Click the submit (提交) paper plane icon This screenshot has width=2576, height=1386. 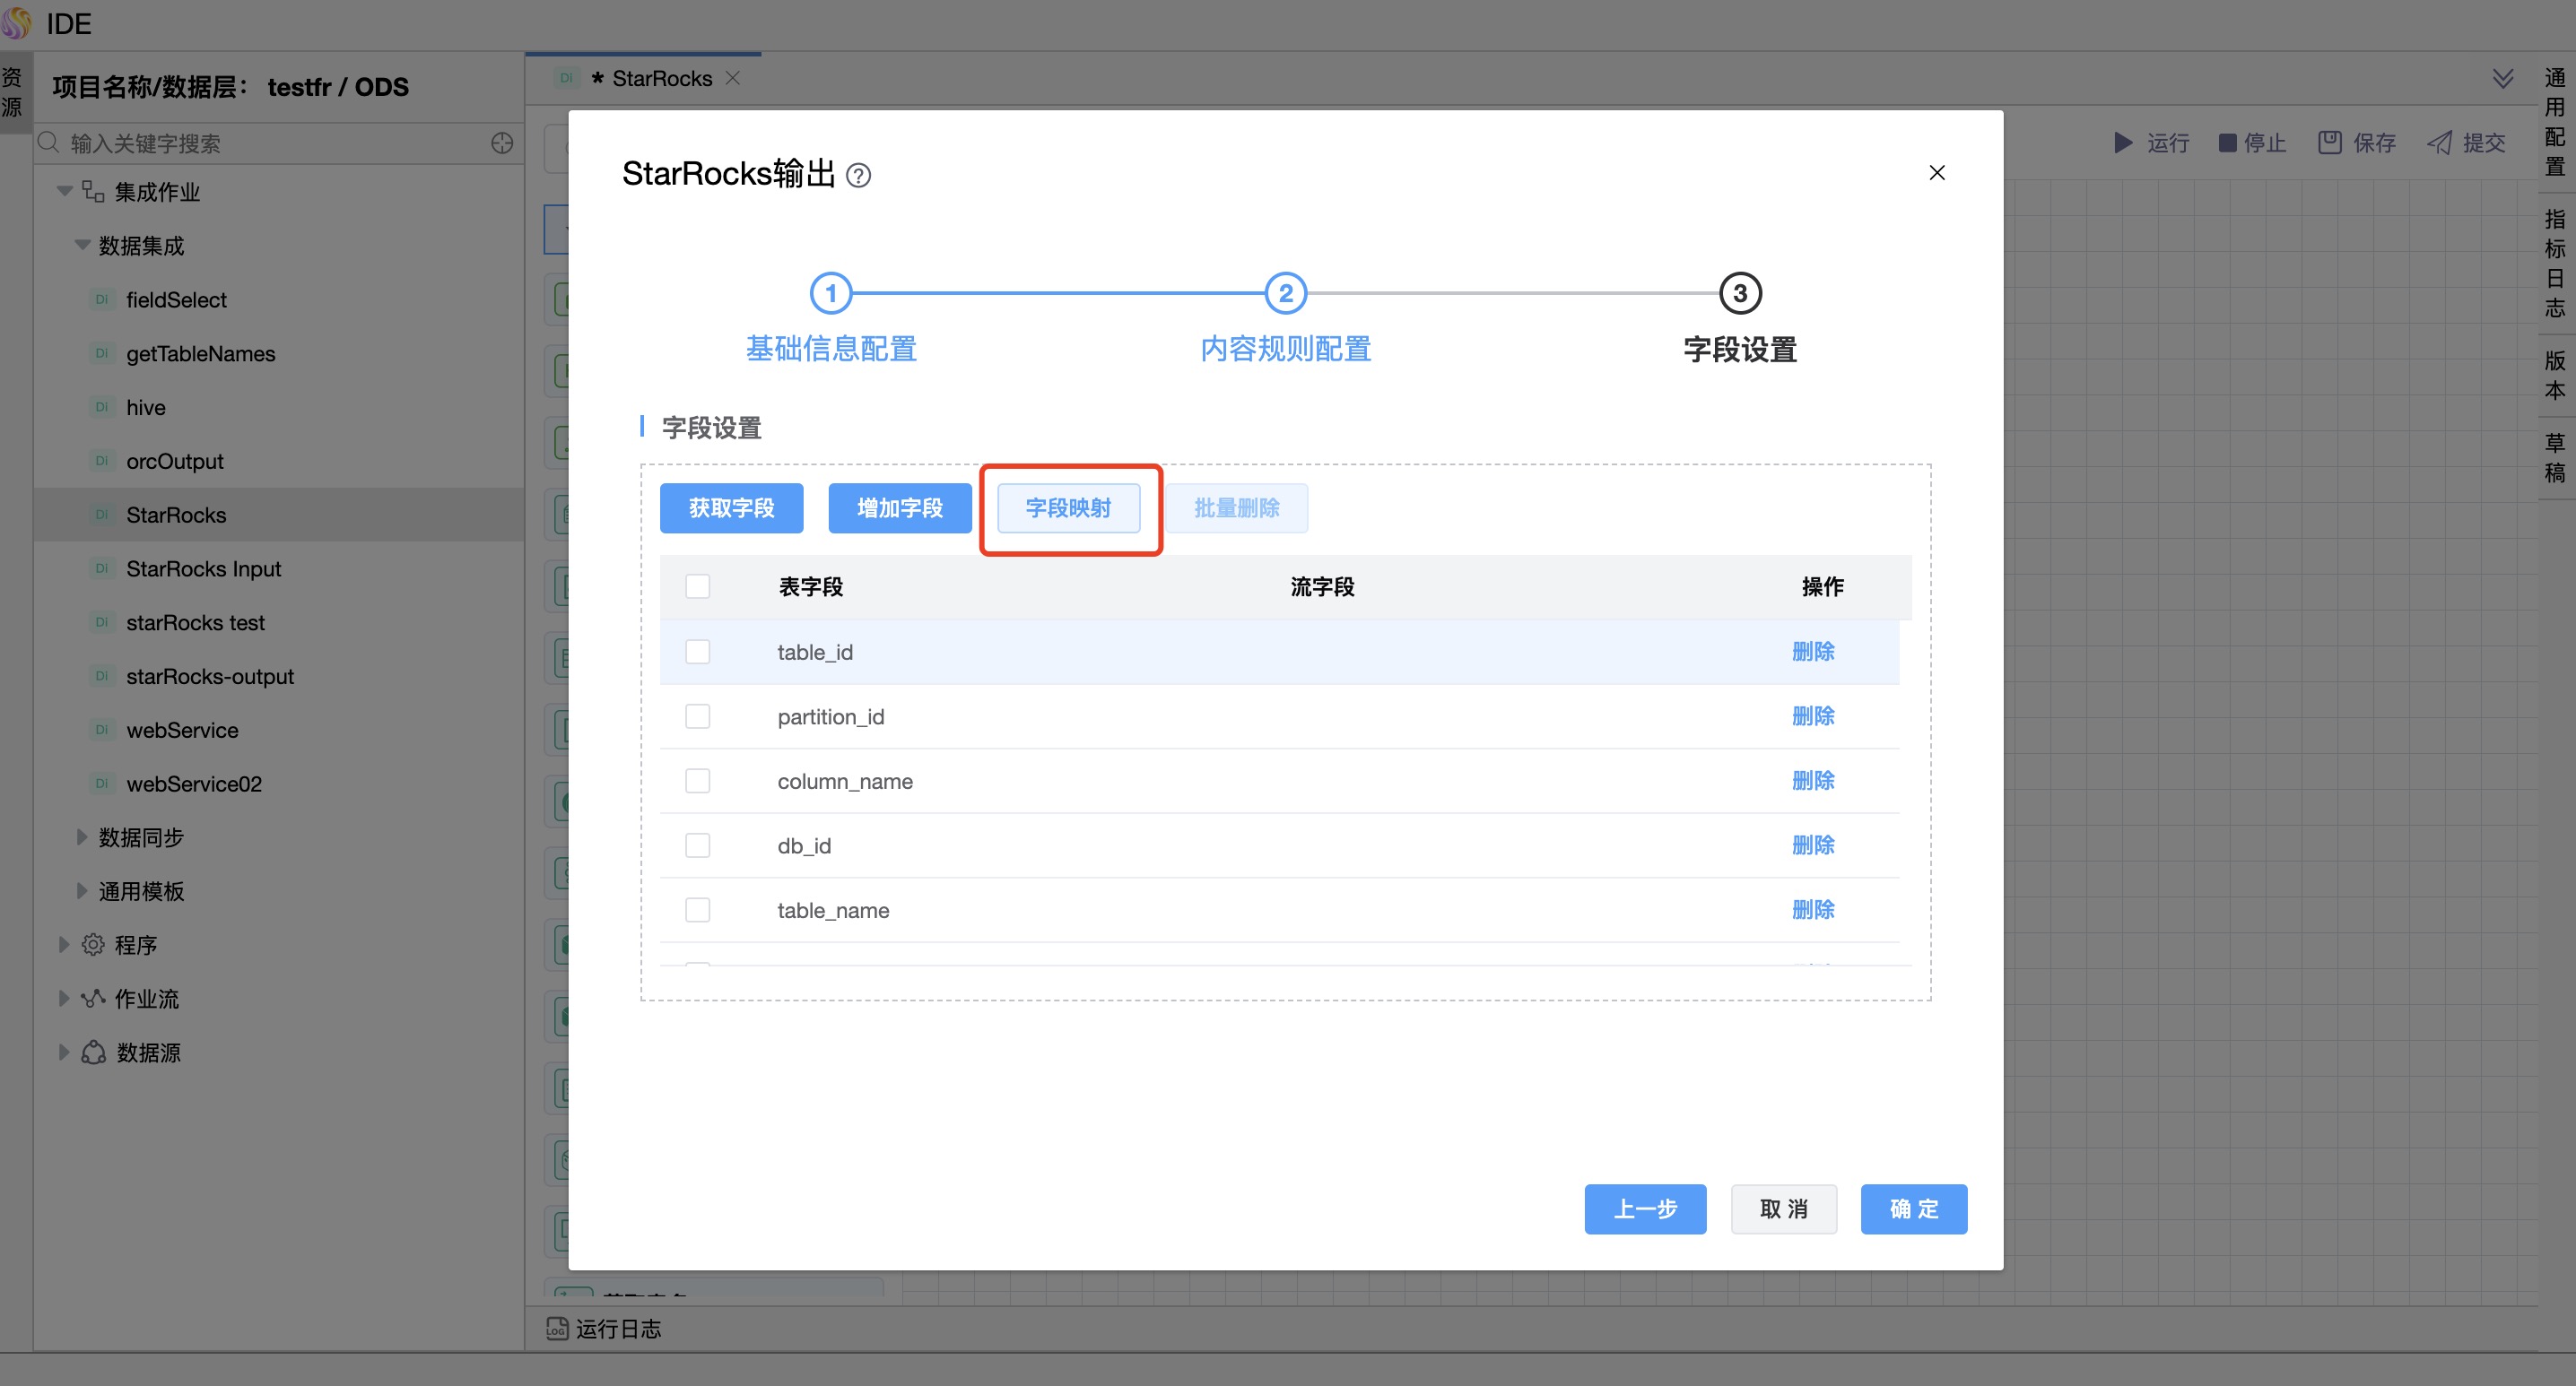(x=2440, y=143)
